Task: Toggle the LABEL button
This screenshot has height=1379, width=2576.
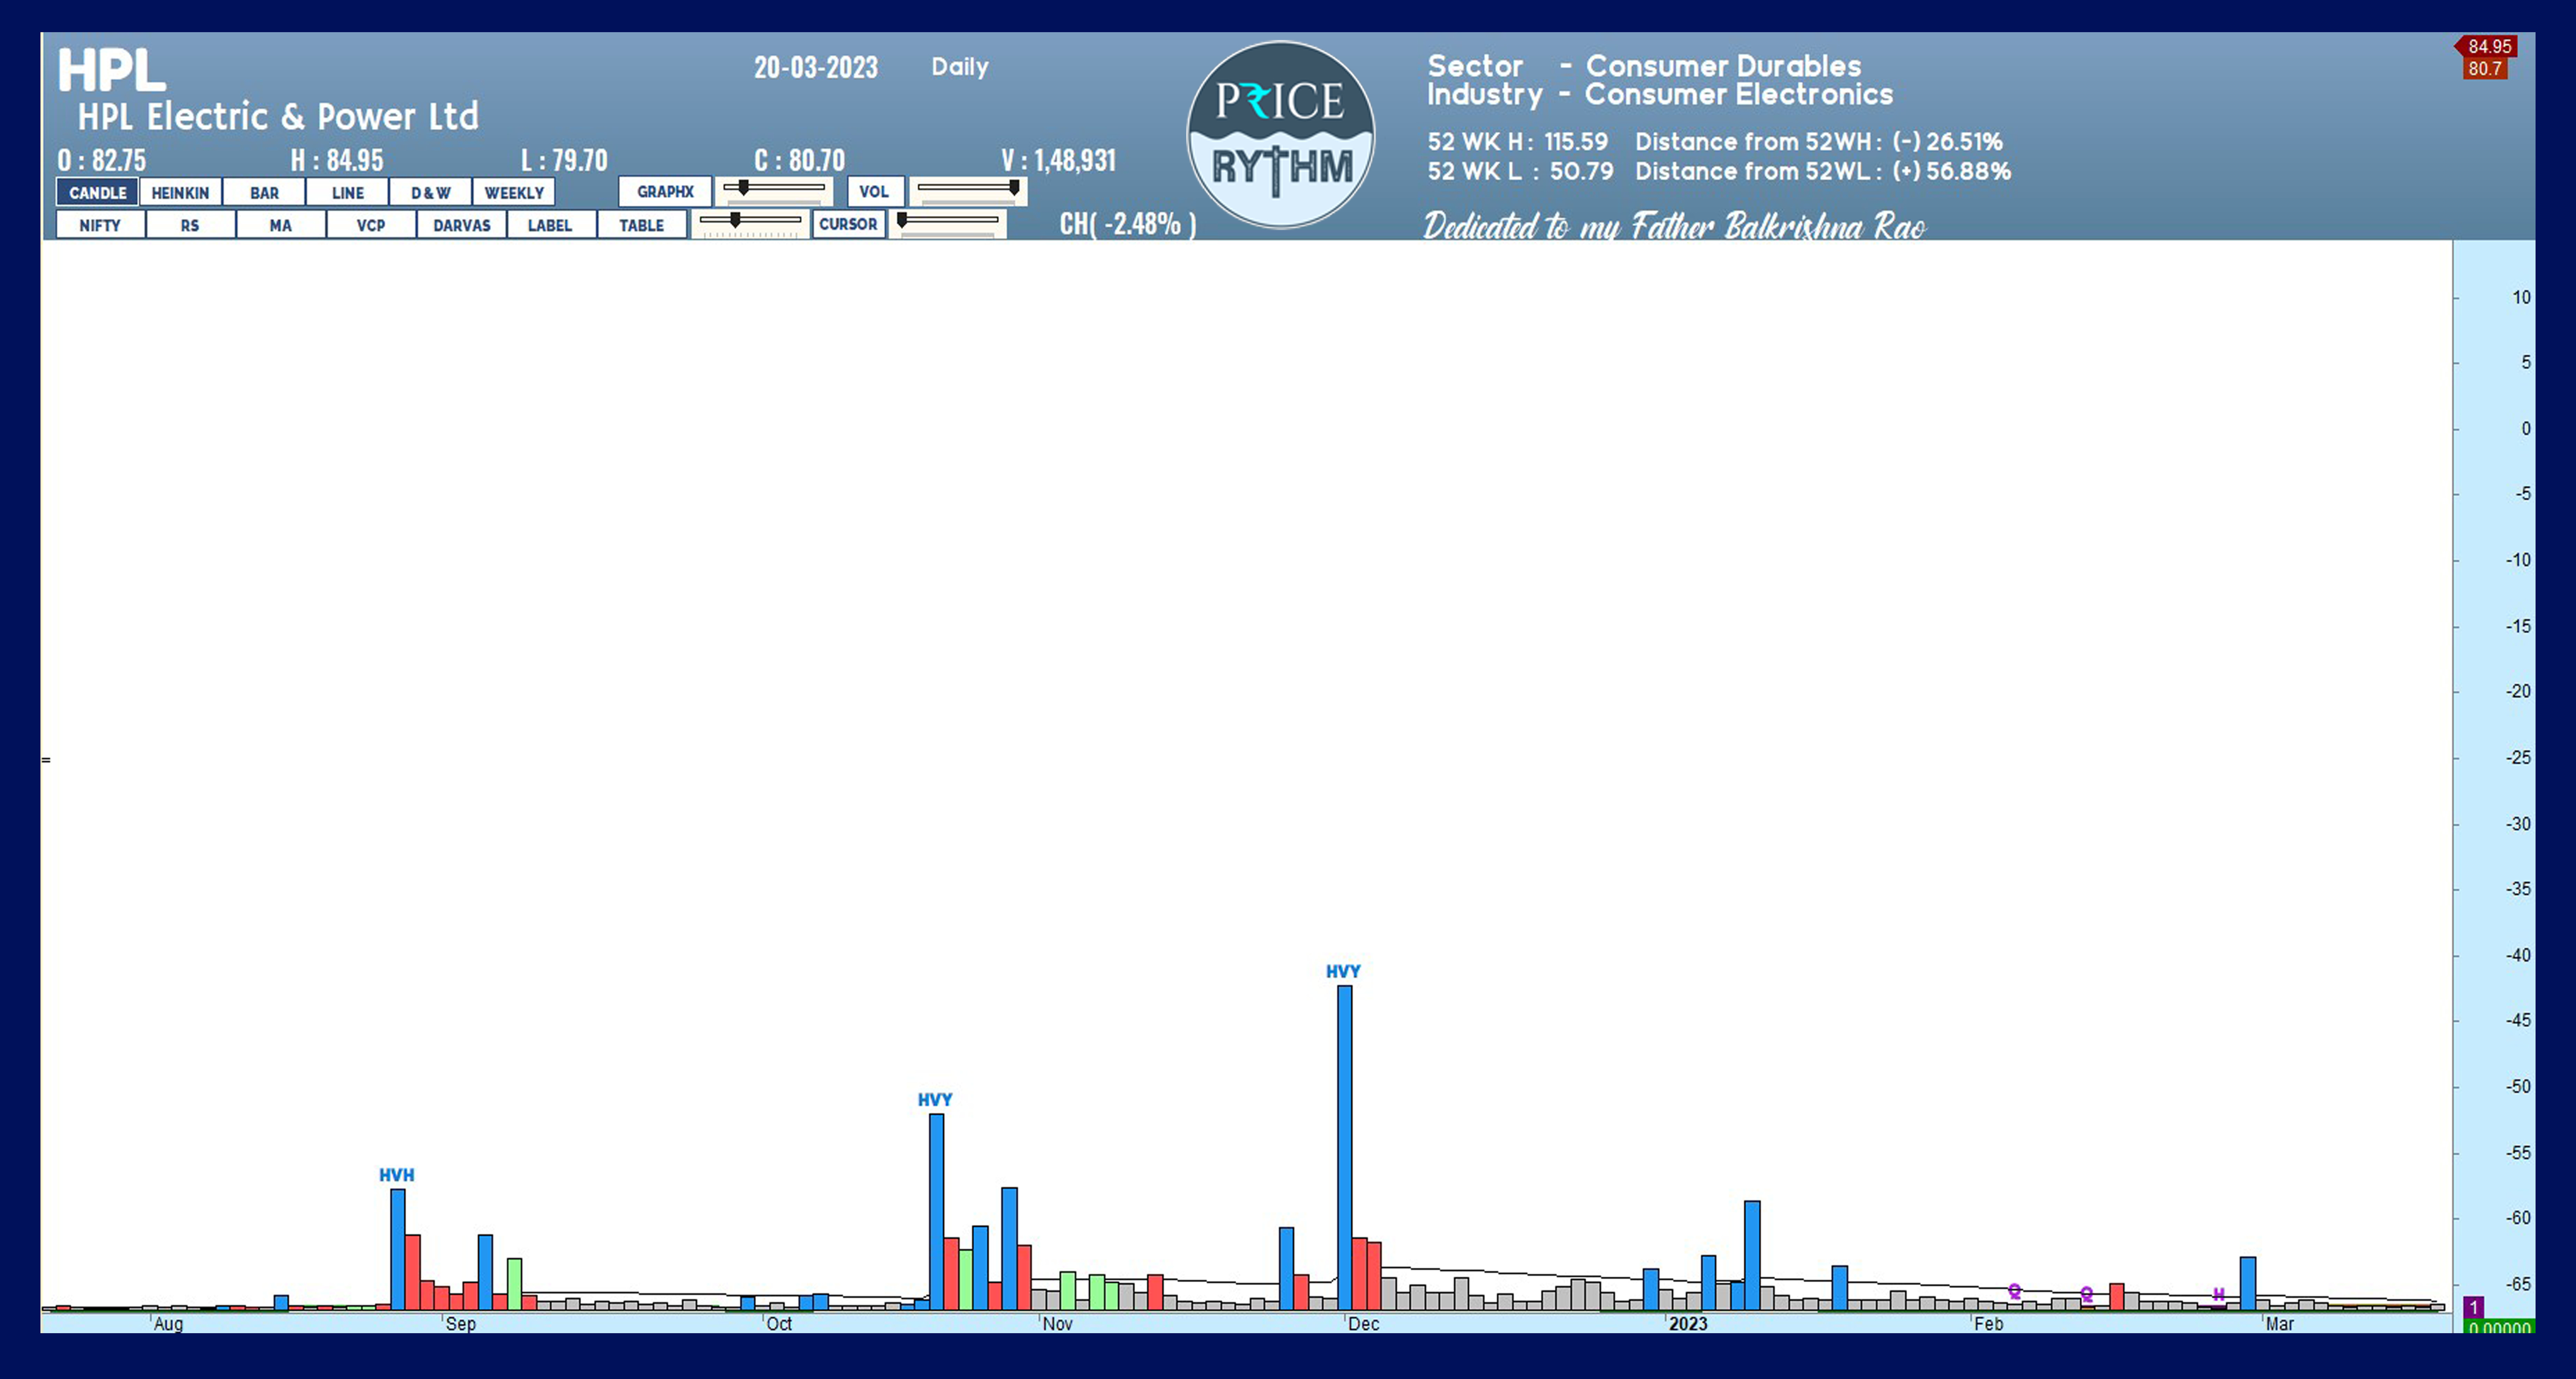Action: click(550, 225)
